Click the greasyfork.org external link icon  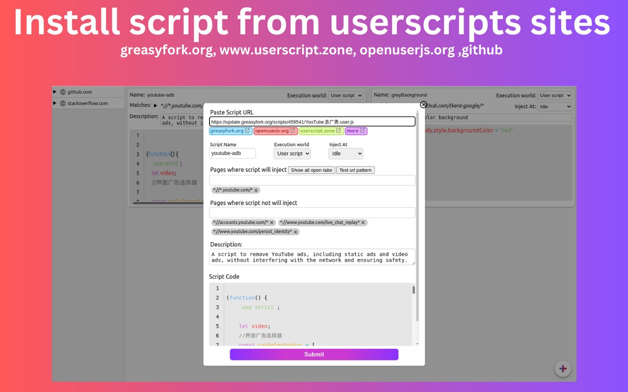point(247,131)
